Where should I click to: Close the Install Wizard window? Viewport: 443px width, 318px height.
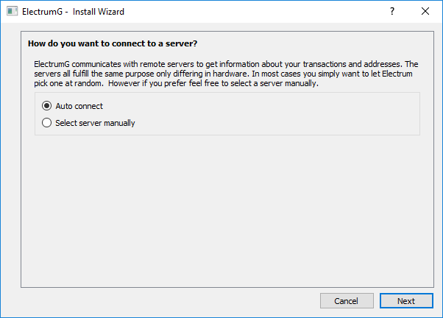tap(425, 12)
